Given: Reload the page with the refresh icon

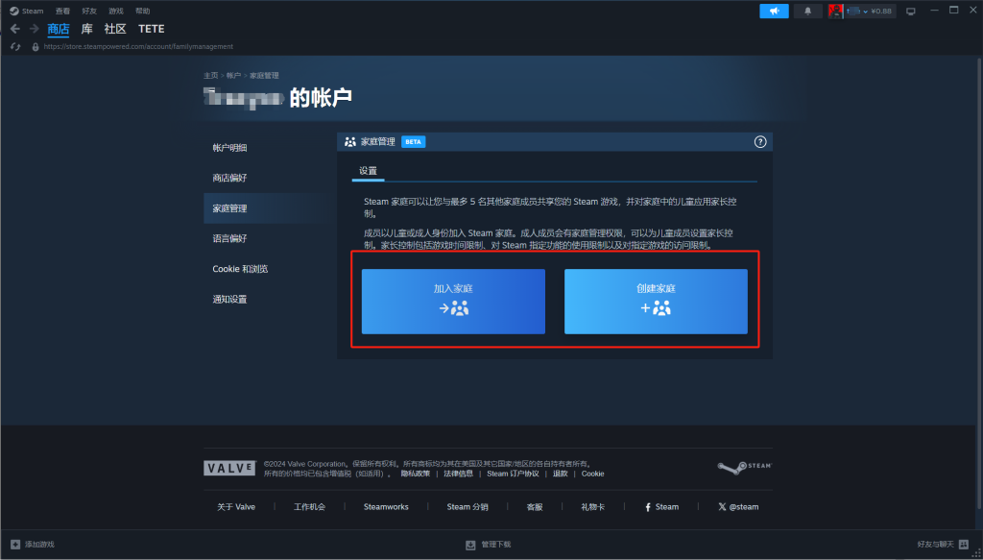Looking at the screenshot, I should [15, 46].
